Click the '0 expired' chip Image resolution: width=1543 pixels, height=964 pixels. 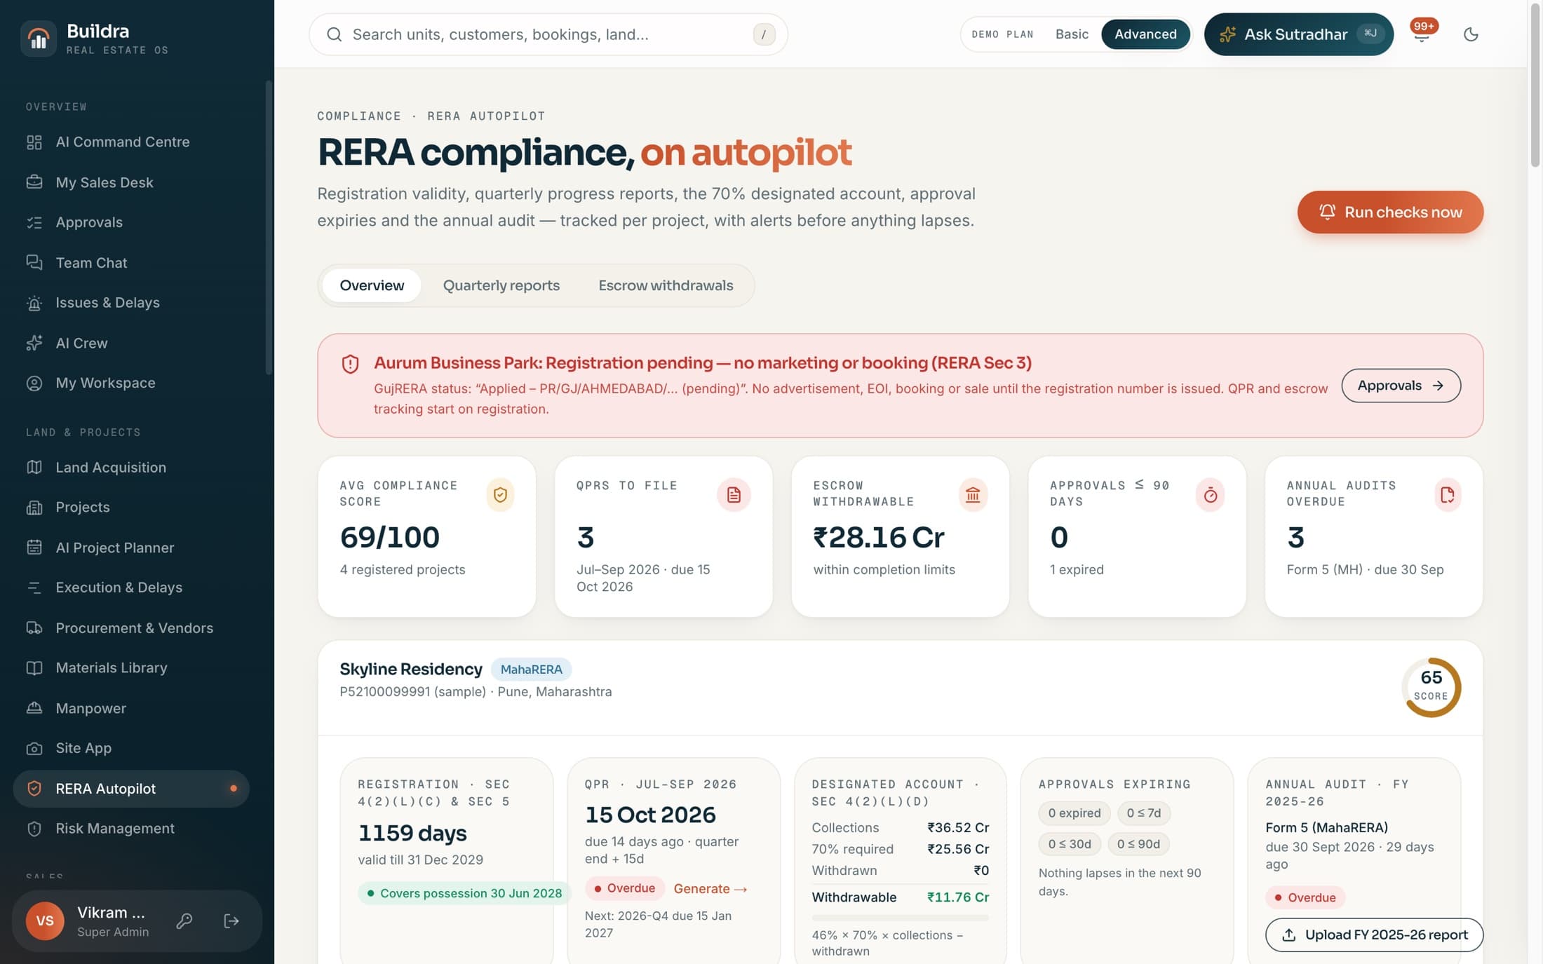[1074, 813]
